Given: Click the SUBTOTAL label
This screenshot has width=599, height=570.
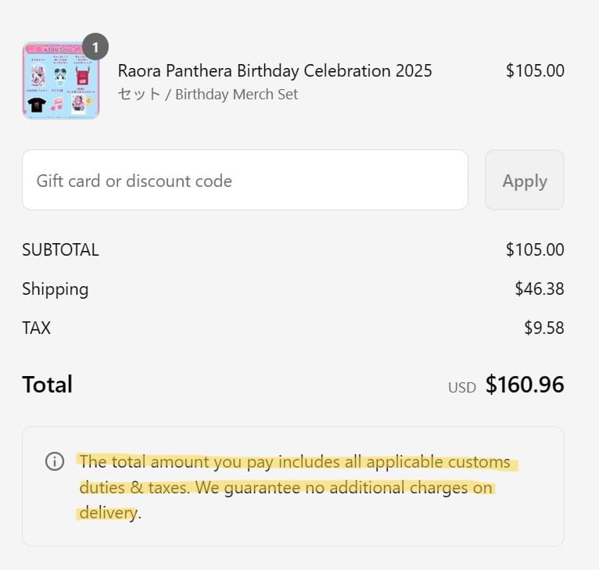Looking at the screenshot, I should tap(60, 250).
